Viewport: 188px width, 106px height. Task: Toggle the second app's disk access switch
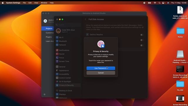(142, 40)
